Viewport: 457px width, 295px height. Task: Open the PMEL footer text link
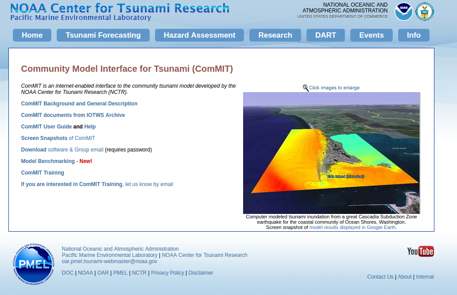pos(120,273)
